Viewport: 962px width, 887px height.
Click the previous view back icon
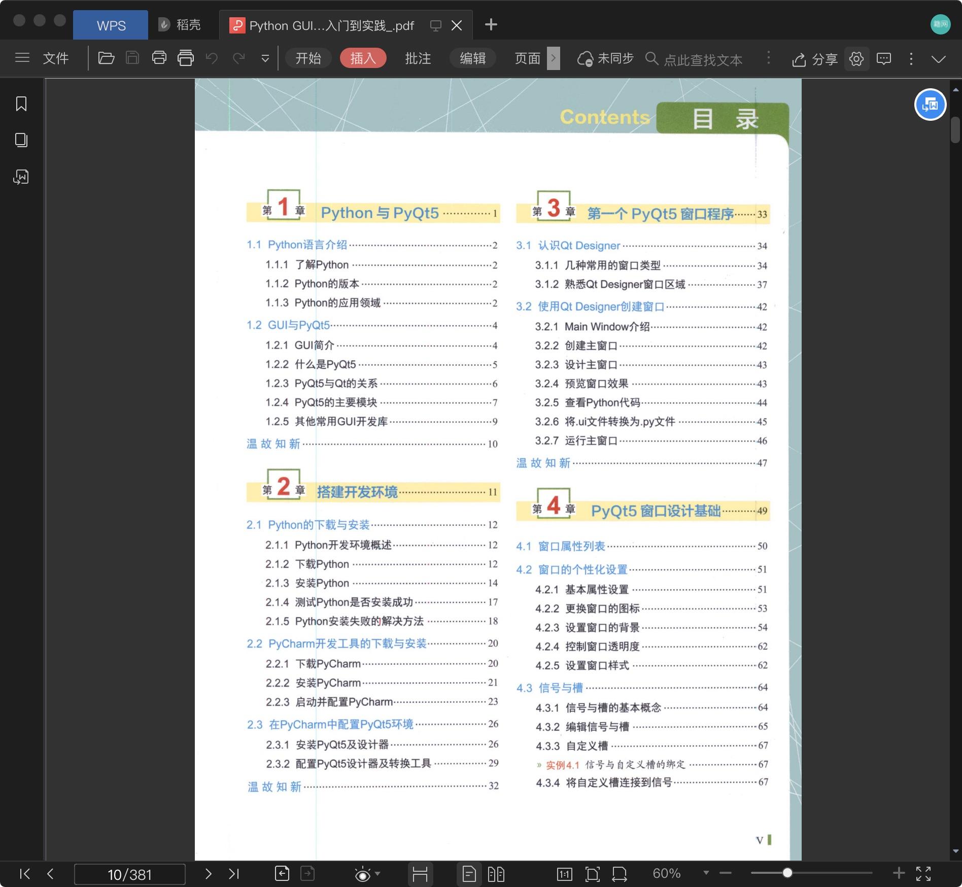pos(282,873)
